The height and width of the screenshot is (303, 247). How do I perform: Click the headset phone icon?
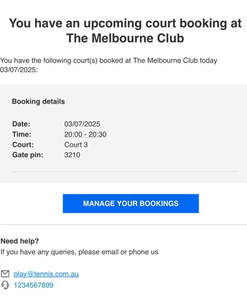point(5,285)
